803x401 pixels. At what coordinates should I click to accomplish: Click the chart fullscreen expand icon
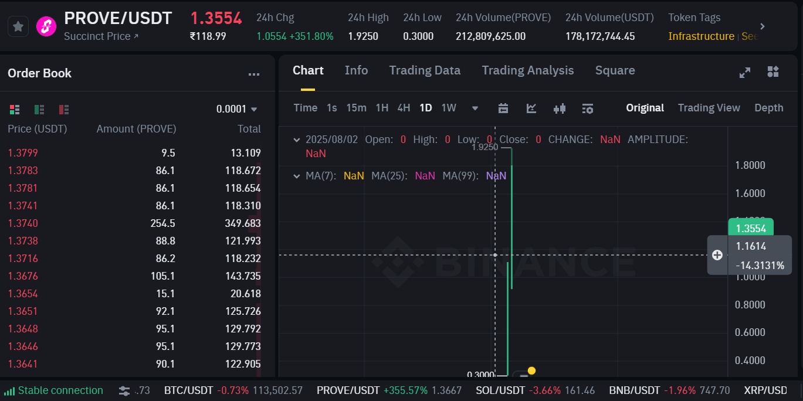[745, 72]
